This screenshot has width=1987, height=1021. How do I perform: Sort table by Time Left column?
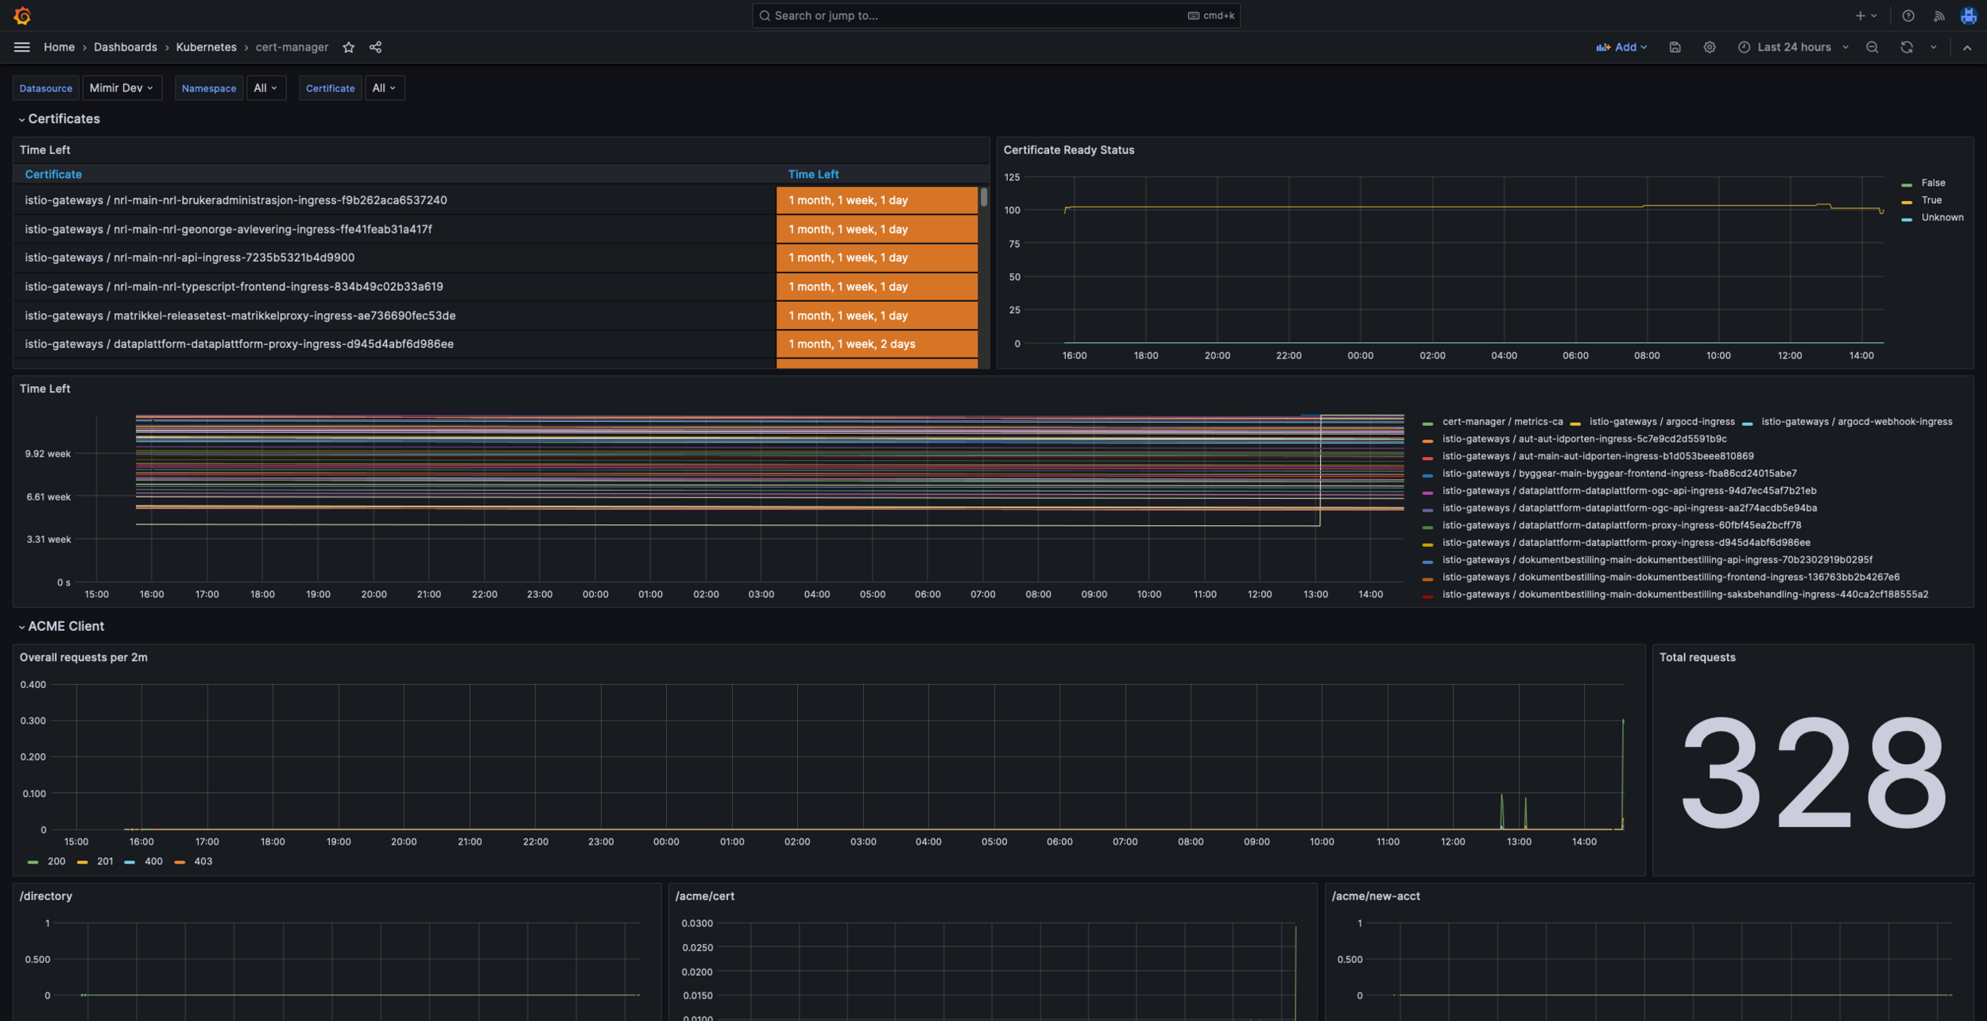click(x=813, y=174)
